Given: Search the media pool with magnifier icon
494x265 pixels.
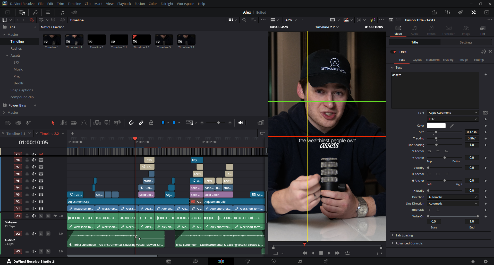Looking at the screenshot, I should coord(244,20).
